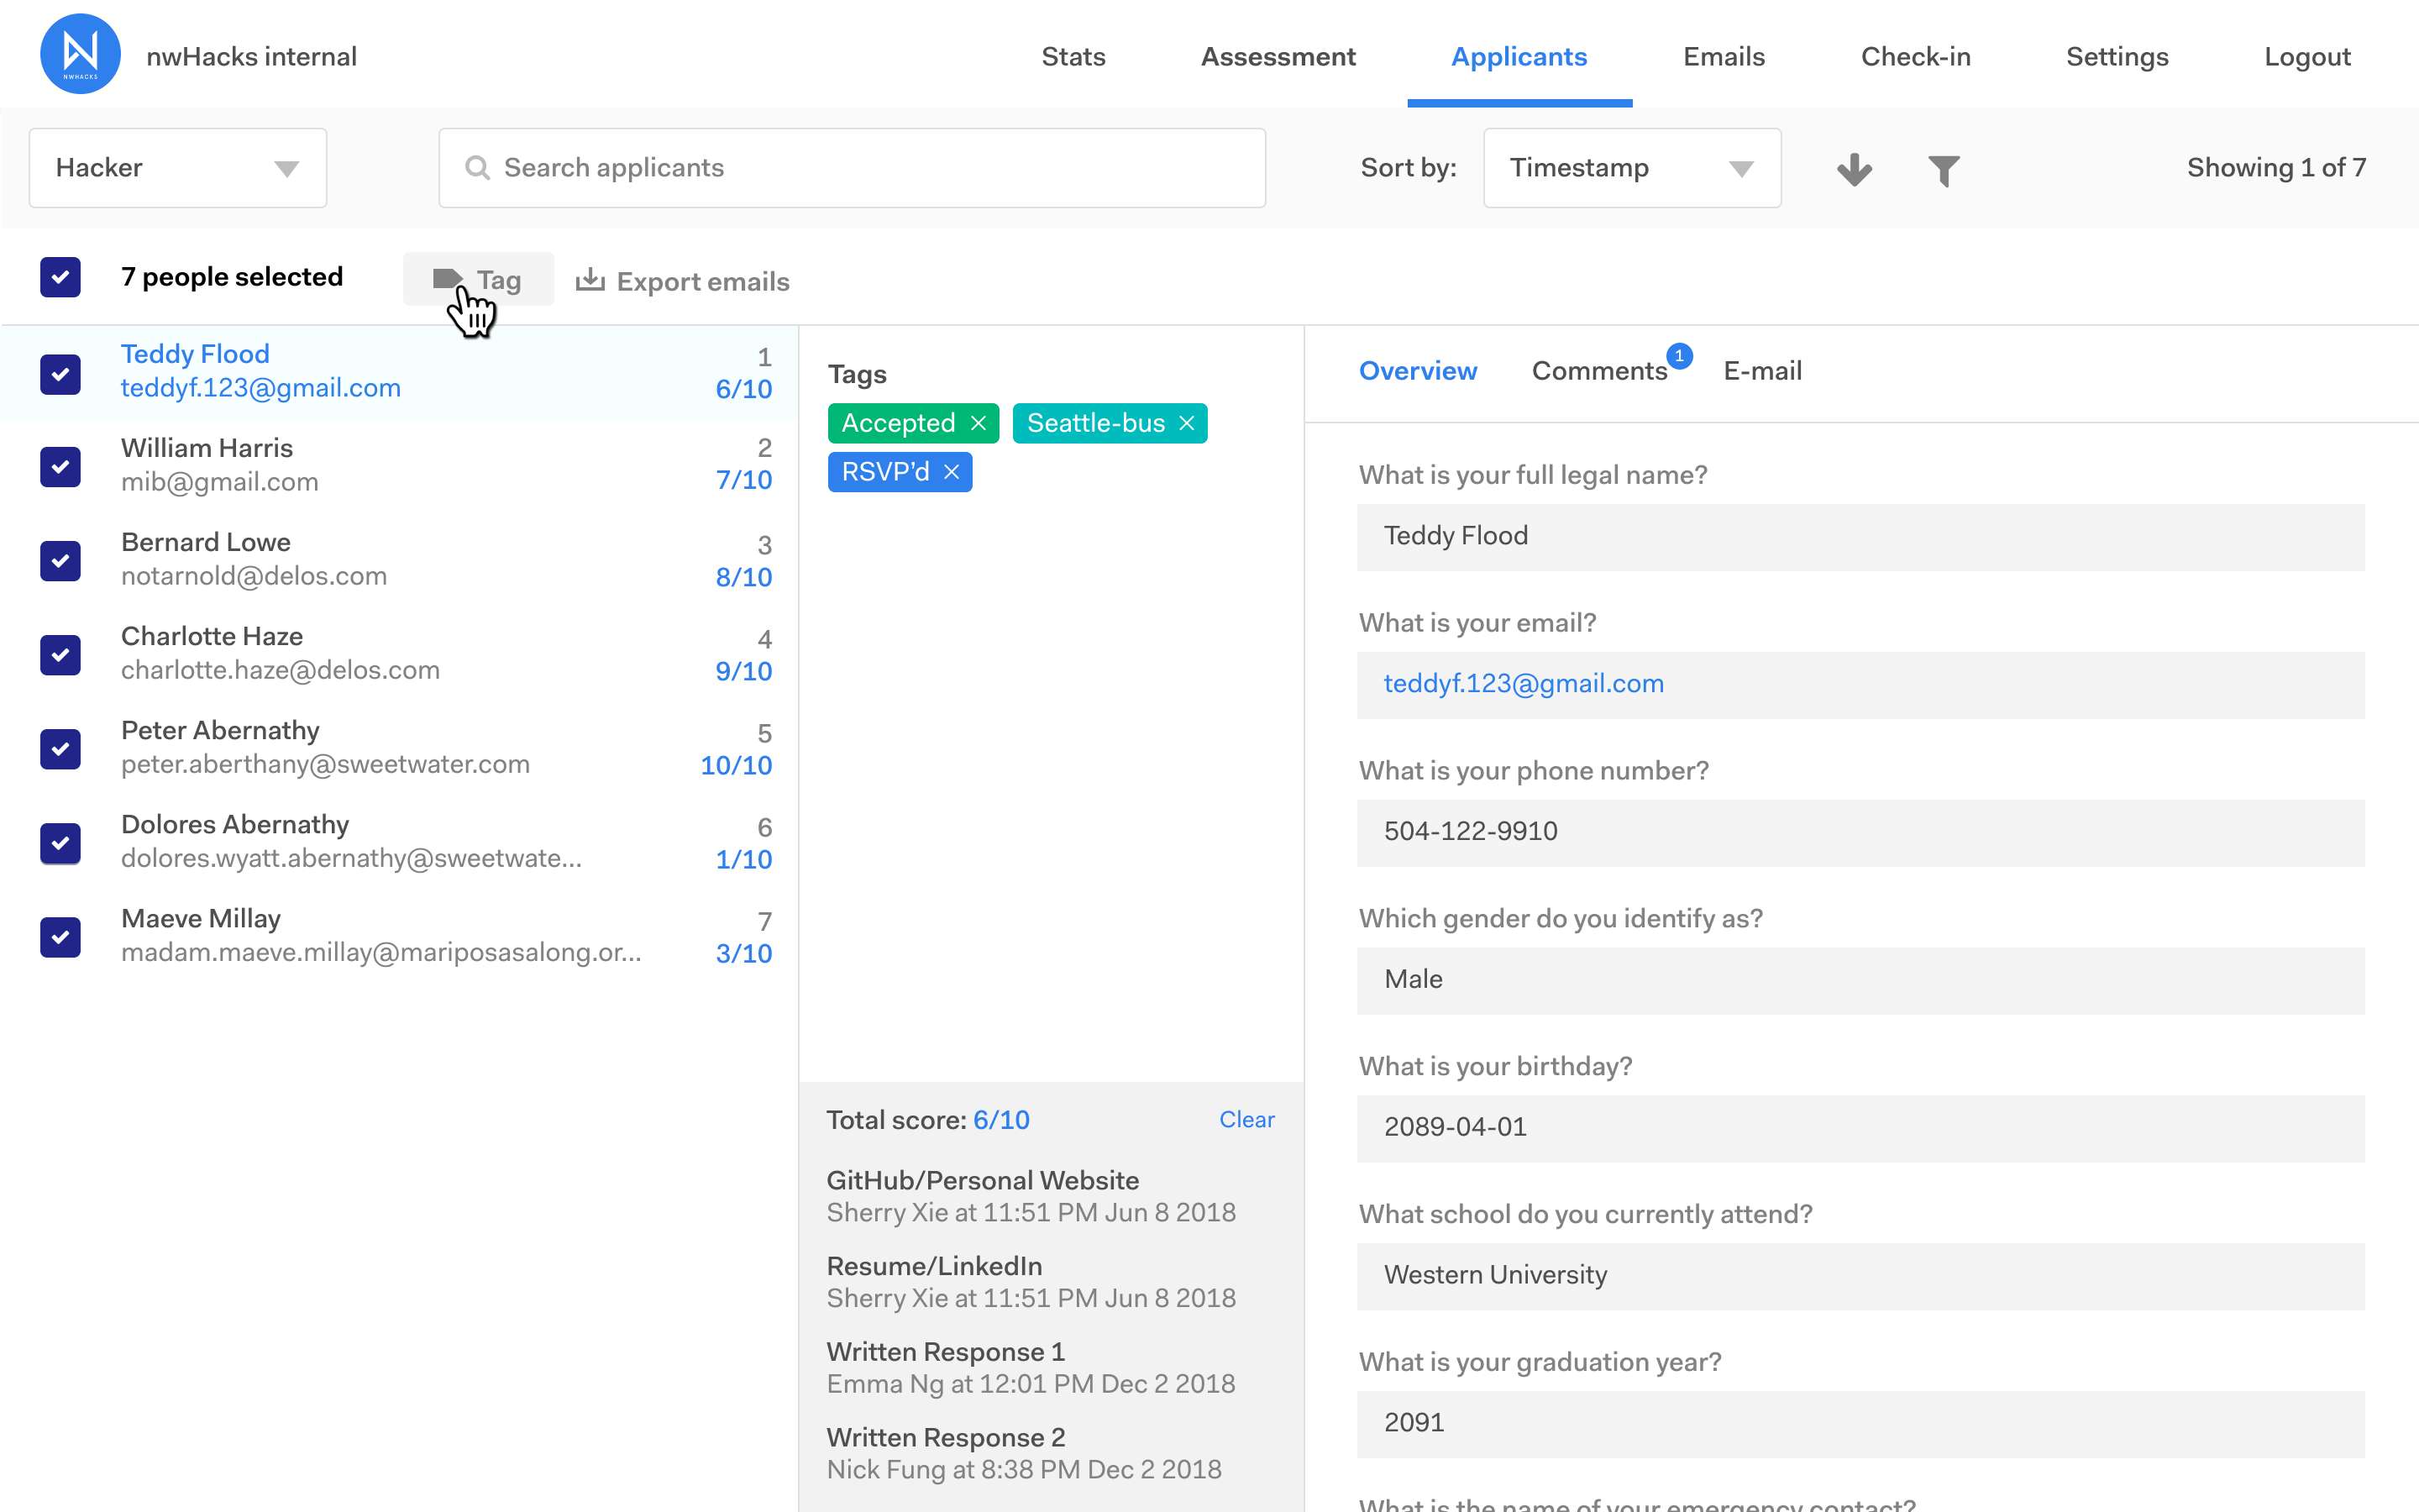Click the comments notification badge
Viewport: 2419px width, 1512px height.
(x=1679, y=356)
